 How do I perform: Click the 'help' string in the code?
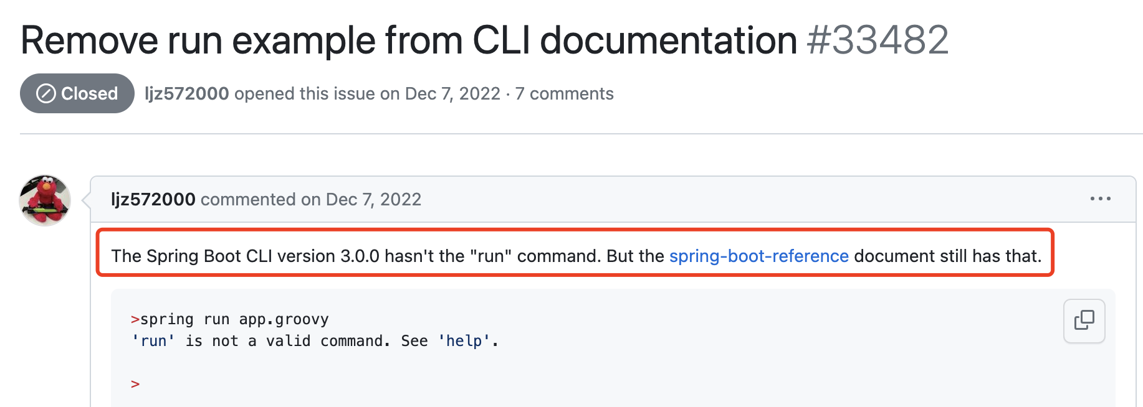pos(464,341)
